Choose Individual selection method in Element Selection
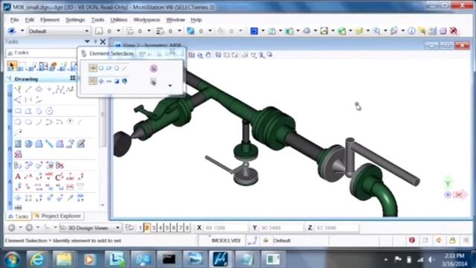Image resolution: width=476 pixels, height=268 pixels. (x=93, y=68)
